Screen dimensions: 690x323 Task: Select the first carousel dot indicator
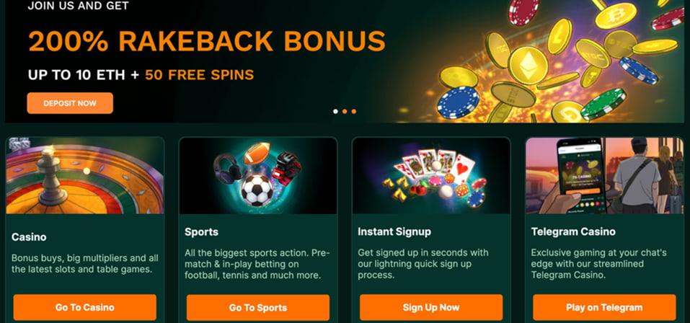pos(335,111)
